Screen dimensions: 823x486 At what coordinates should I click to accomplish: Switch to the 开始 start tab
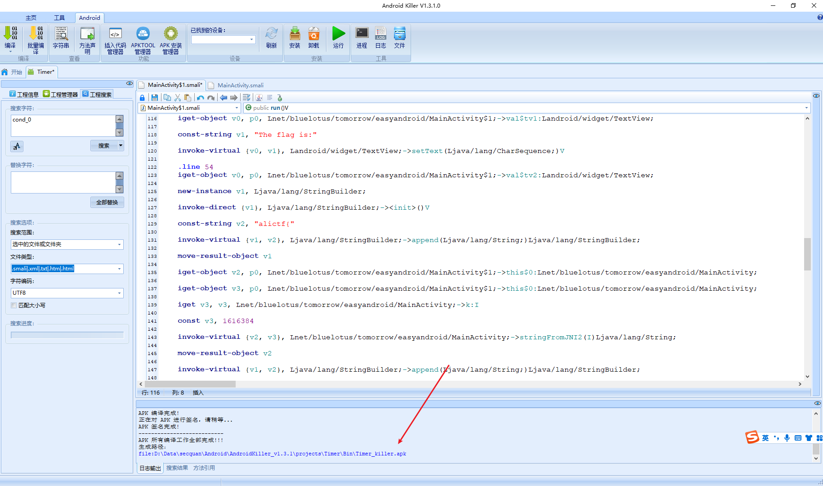click(x=12, y=72)
